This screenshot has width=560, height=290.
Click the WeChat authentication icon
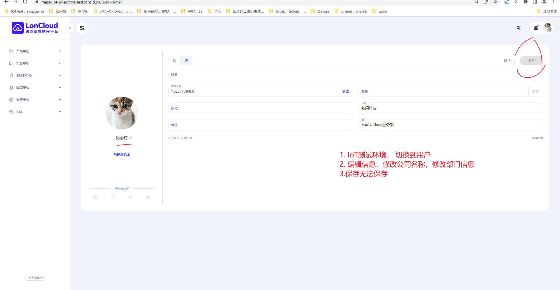(131, 197)
